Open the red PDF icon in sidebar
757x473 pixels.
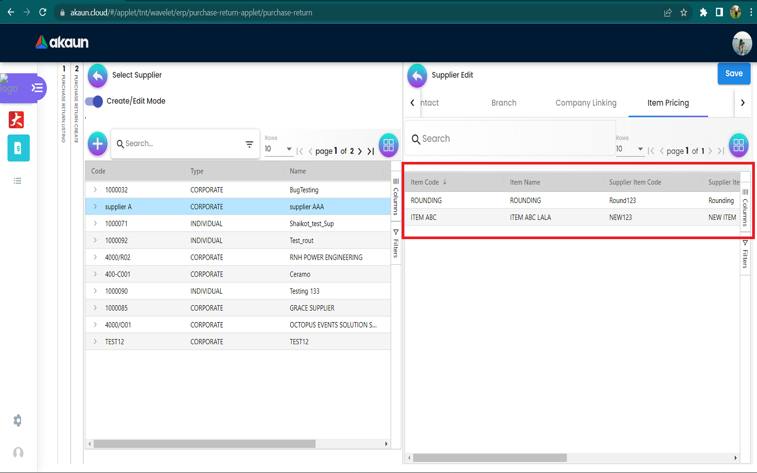[16, 120]
